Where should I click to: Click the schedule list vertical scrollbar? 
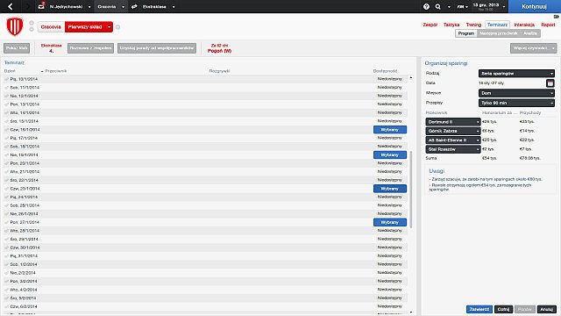click(x=411, y=190)
